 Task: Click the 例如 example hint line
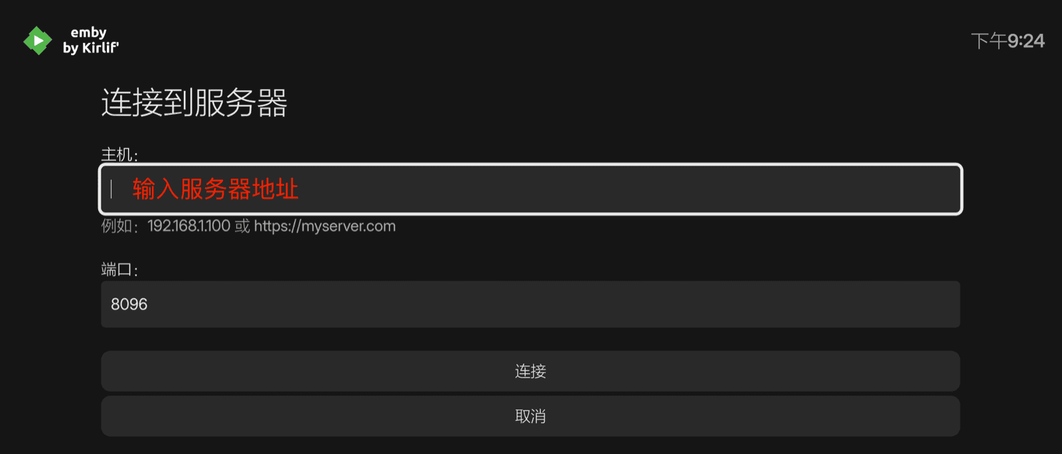(248, 226)
